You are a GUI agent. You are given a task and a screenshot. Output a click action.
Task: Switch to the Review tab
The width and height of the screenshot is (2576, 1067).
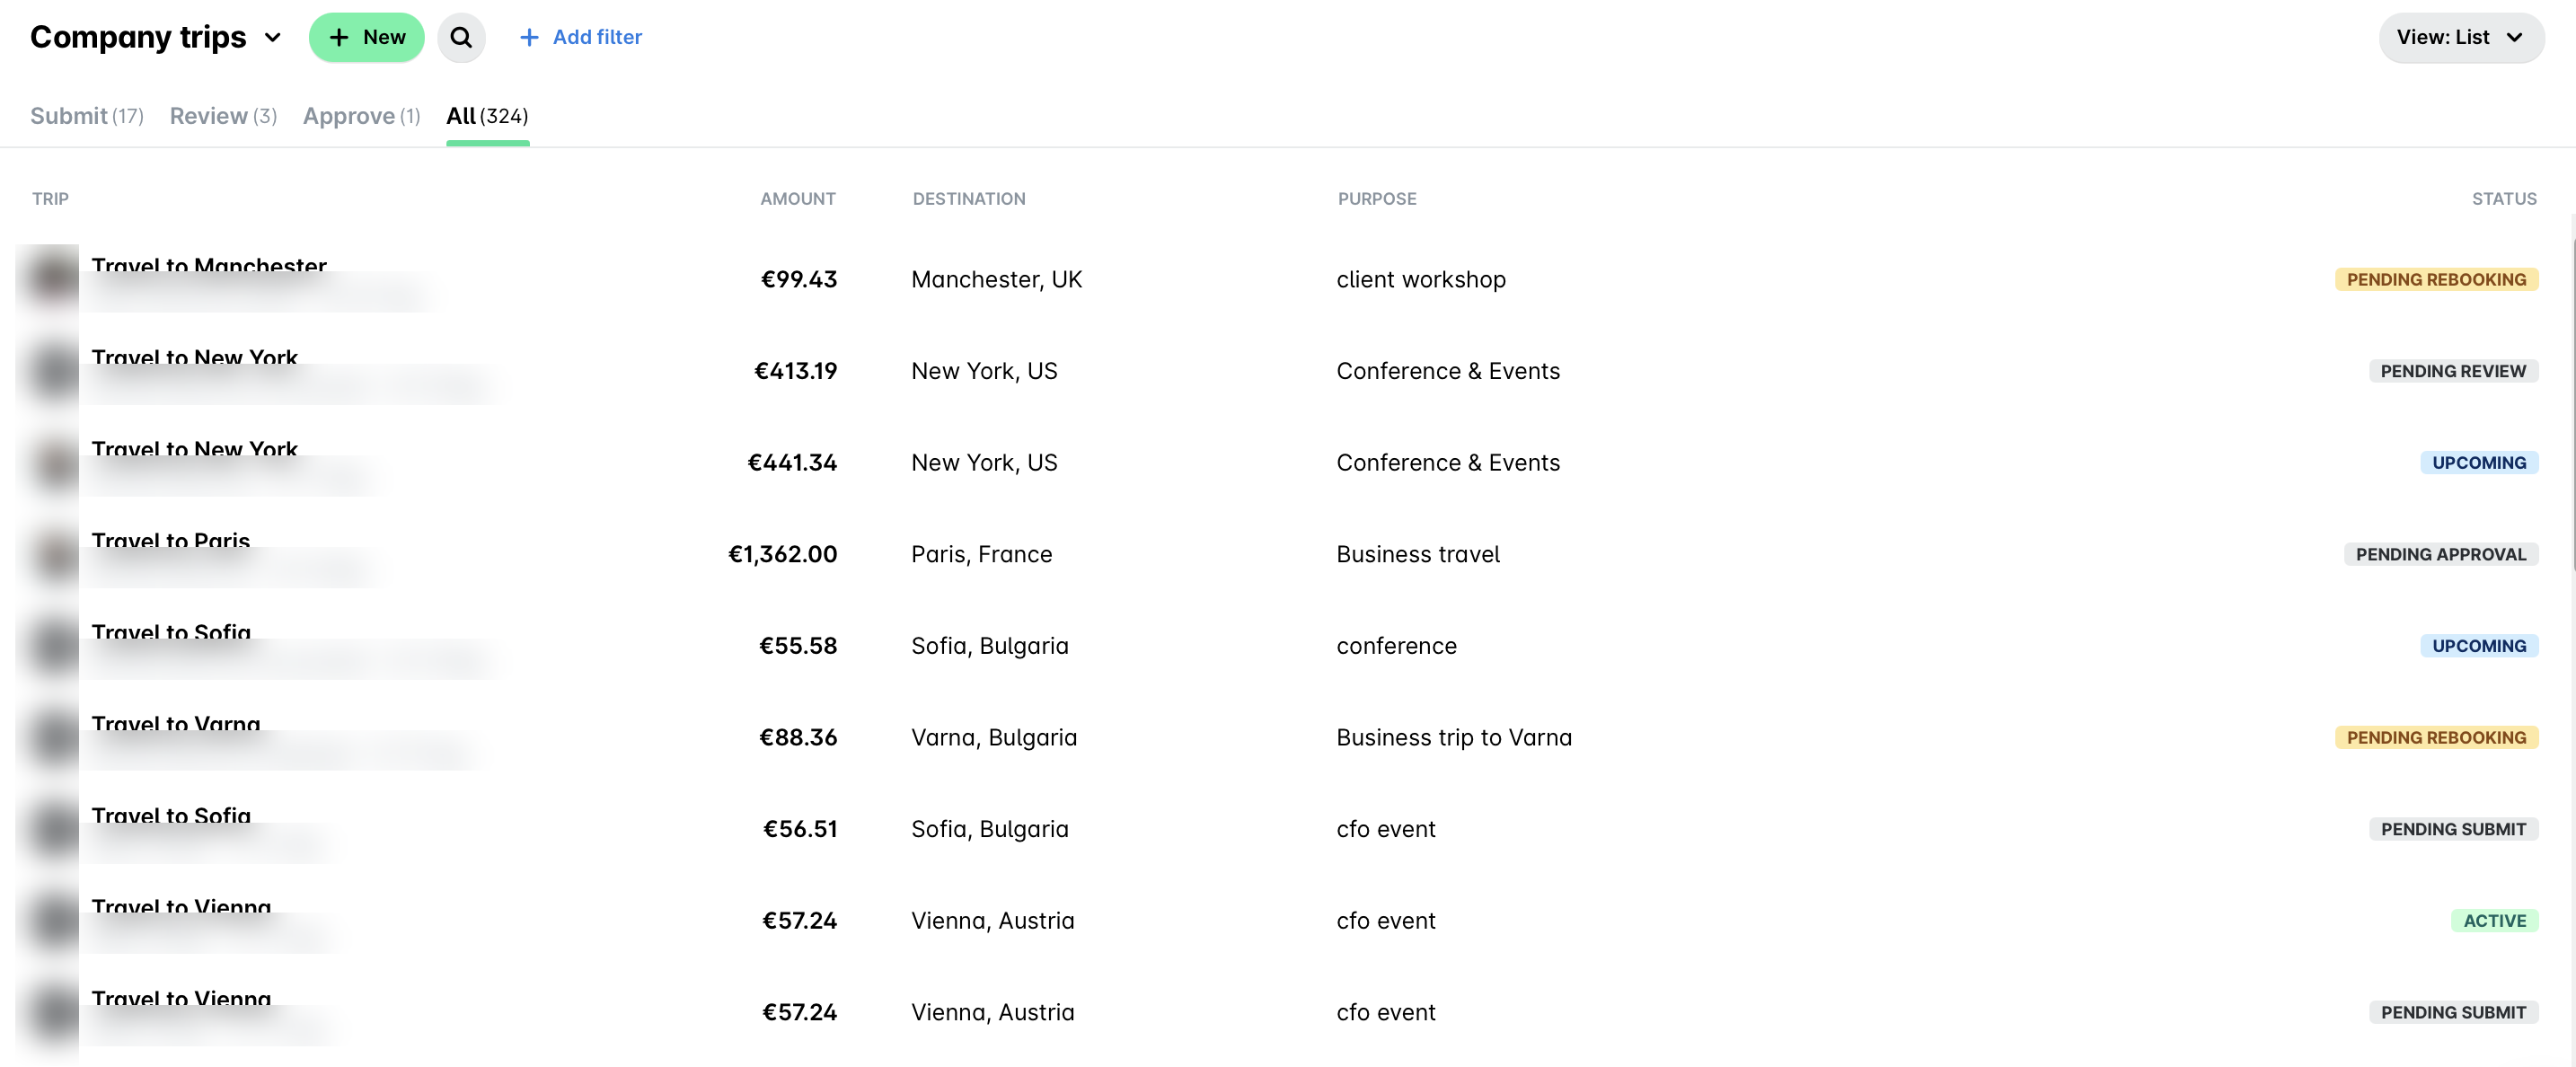(223, 116)
